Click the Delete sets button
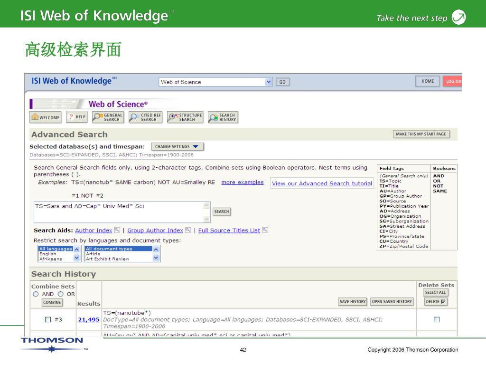This screenshot has height=365, width=486. pos(436,302)
